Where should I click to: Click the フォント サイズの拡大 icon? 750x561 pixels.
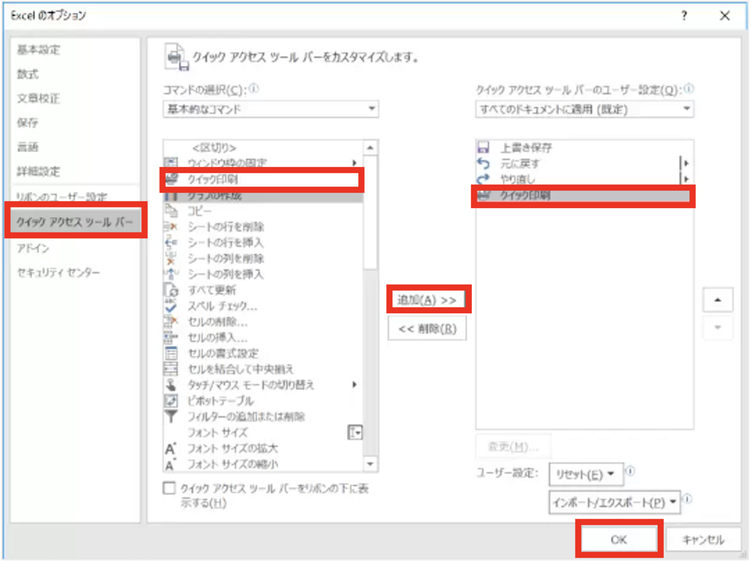click(x=171, y=448)
